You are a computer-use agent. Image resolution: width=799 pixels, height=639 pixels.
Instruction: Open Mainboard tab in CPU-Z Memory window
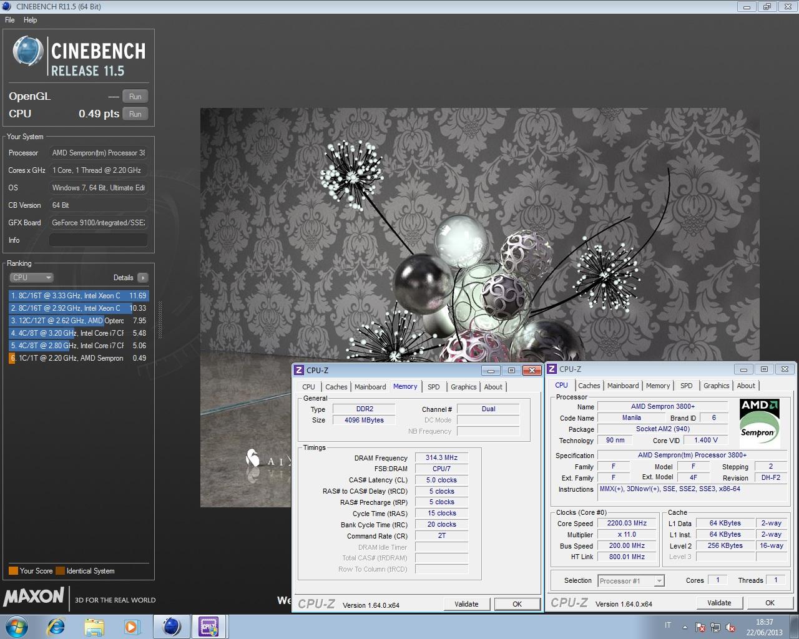(x=370, y=387)
